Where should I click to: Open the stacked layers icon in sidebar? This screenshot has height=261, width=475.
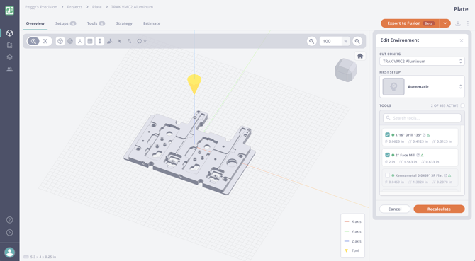coord(9,57)
